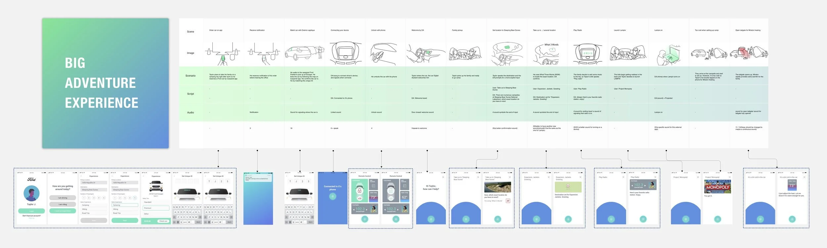
Task: Toggle the gray Lock/Unlock tile beside 62°
Action: click(391, 191)
